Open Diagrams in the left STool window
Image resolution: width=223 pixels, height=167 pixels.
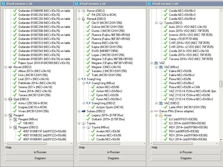pyautogui.click(x=39, y=158)
